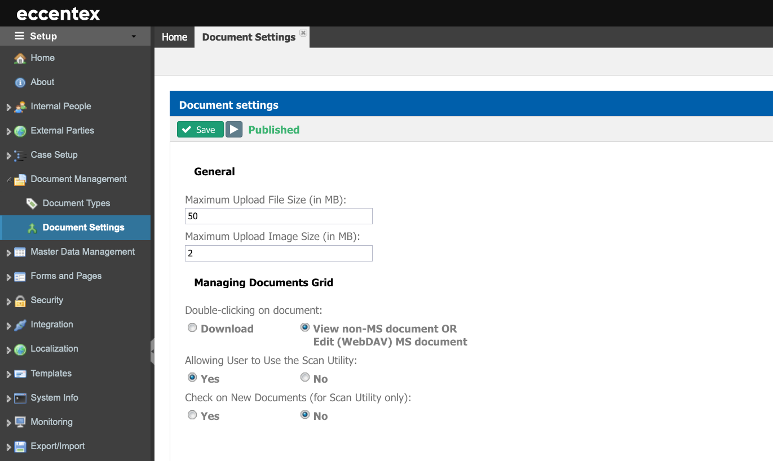This screenshot has height=461, width=773.
Task: Expand the Templates tree node
Action: (x=8, y=374)
